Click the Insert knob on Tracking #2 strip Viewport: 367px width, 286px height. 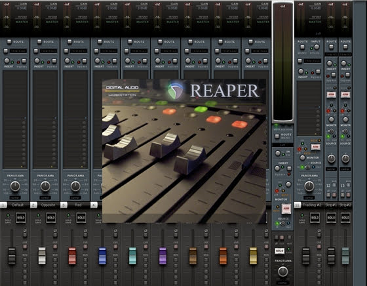click(x=301, y=71)
